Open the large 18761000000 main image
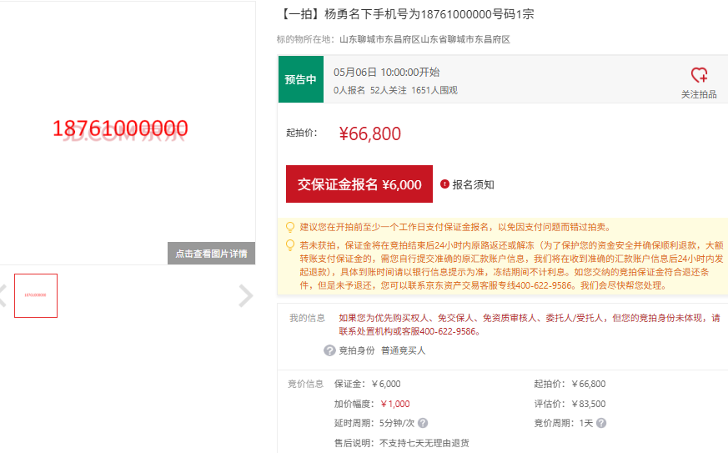The image size is (728, 453). 120,128
